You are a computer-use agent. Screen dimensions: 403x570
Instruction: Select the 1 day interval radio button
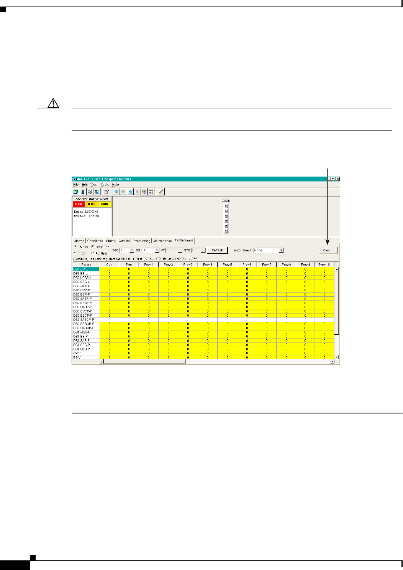pyautogui.click(x=75, y=253)
